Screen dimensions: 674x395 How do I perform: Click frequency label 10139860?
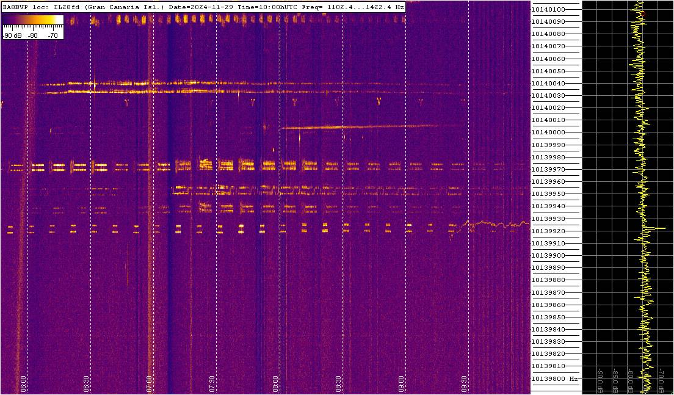tap(548, 305)
